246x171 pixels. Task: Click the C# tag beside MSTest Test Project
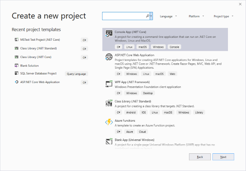(x=84, y=40)
